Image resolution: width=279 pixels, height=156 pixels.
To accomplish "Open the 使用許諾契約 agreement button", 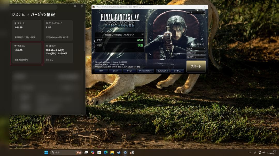I will (163, 71).
